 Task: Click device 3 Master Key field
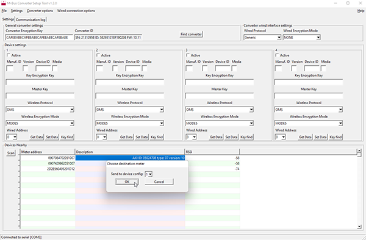tap(220, 96)
